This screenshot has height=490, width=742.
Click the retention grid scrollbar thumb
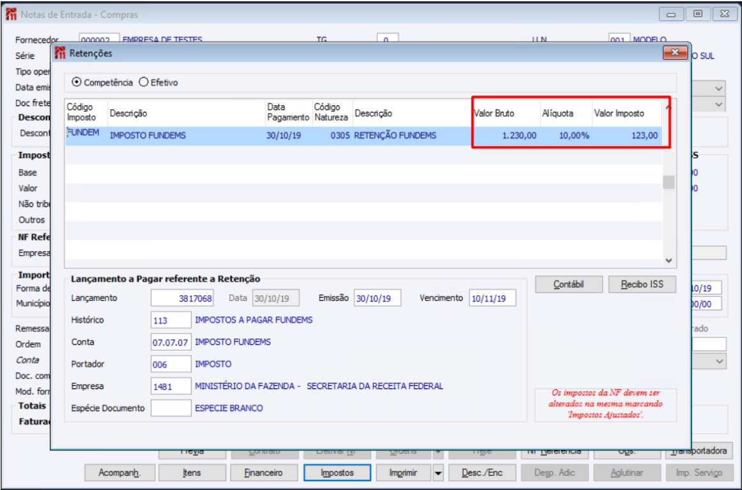point(669,182)
